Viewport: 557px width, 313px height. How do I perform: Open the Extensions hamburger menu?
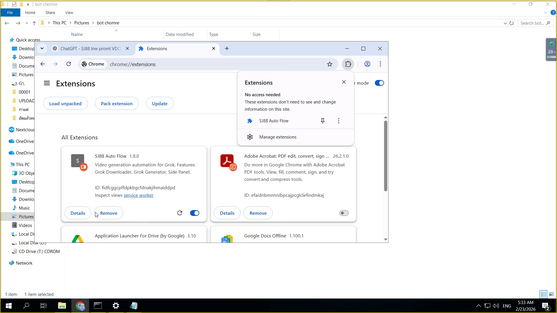(47, 83)
